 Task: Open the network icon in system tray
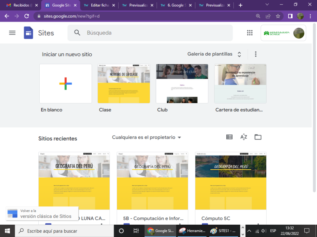[257, 231]
